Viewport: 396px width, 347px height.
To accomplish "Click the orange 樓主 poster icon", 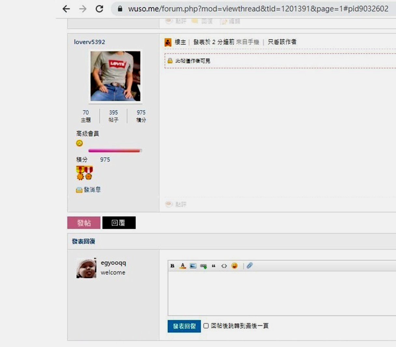I will tap(168, 42).
